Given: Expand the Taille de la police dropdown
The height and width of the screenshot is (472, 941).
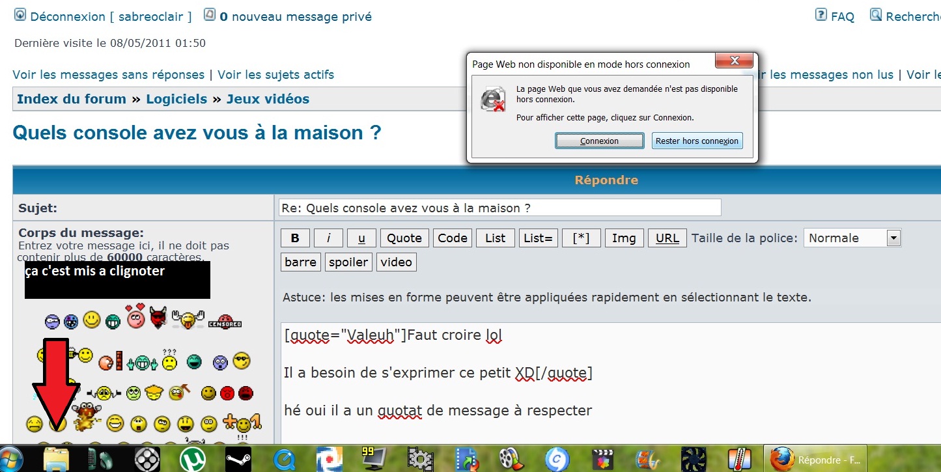Looking at the screenshot, I should click(893, 238).
